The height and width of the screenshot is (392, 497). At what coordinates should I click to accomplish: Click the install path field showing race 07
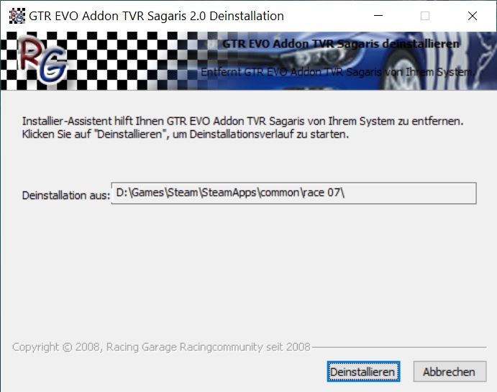[293, 193]
